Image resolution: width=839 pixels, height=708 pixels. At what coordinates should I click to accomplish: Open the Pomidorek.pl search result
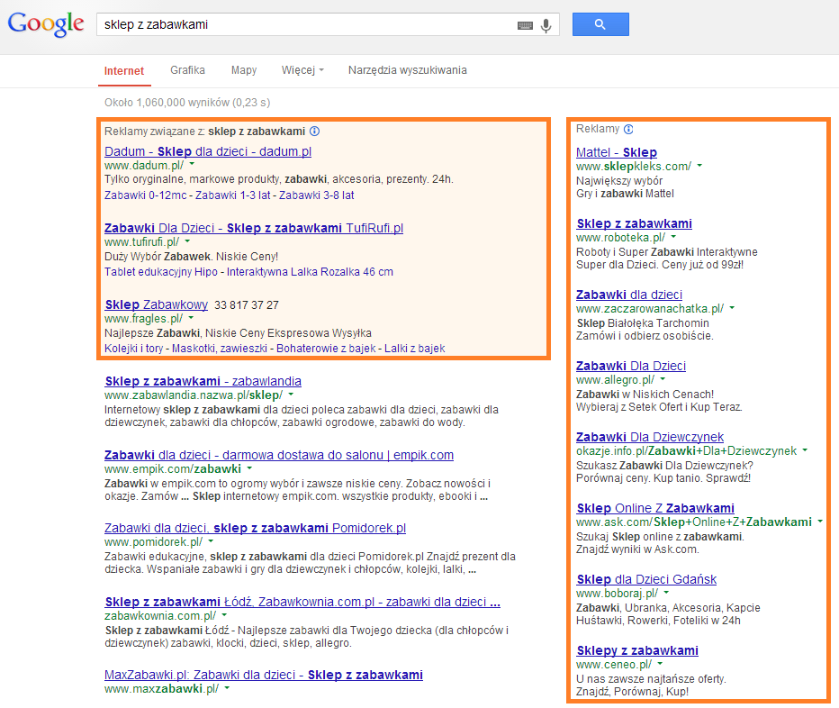tap(256, 528)
